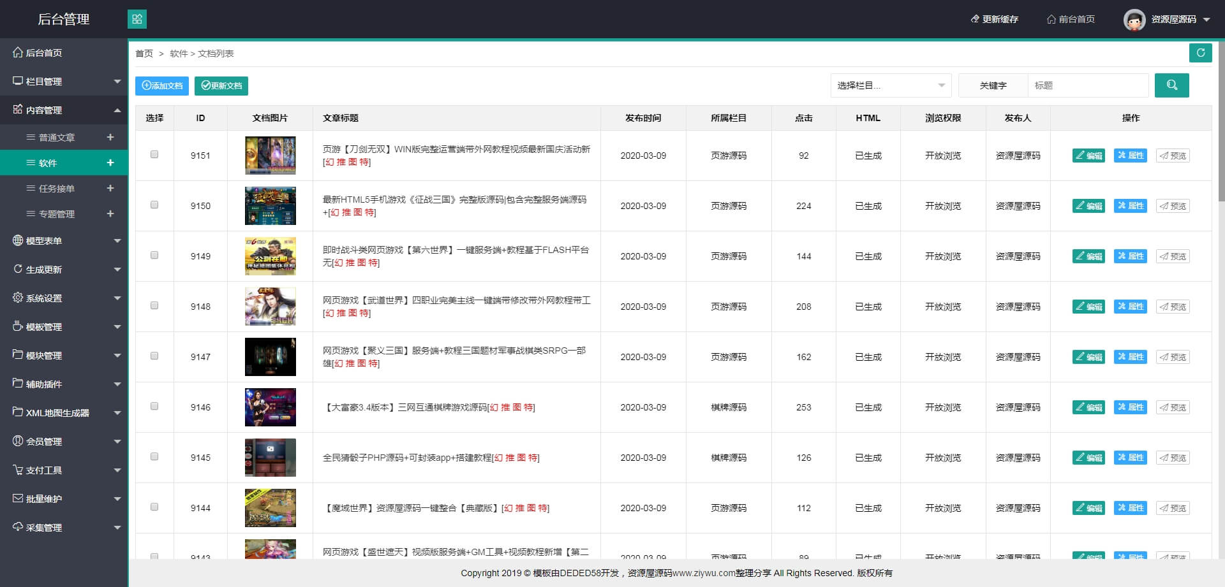Click 编辑 for document 9151
Viewport: 1225px width, 587px height.
1088,156
